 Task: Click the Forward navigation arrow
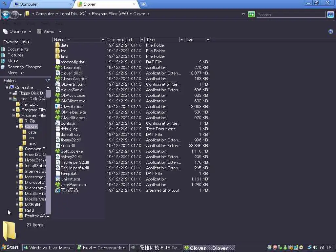(x=14, y=14)
